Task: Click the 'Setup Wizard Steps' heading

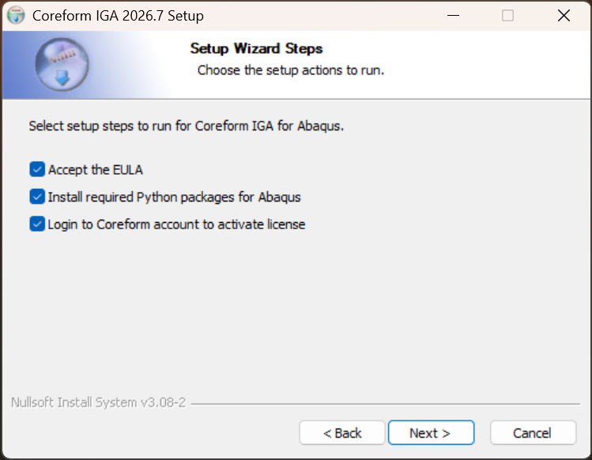Action: coord(256,48)
